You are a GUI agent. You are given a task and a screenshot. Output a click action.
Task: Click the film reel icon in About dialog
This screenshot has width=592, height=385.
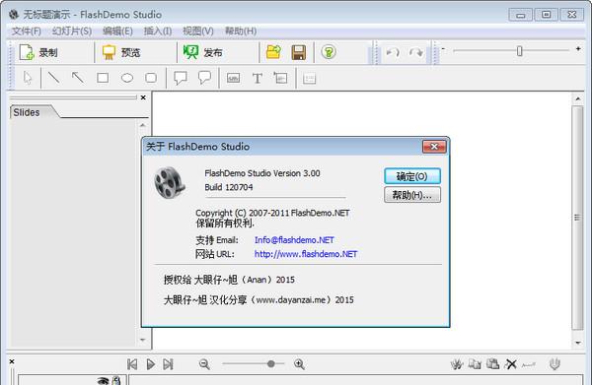tap(170, 182)
